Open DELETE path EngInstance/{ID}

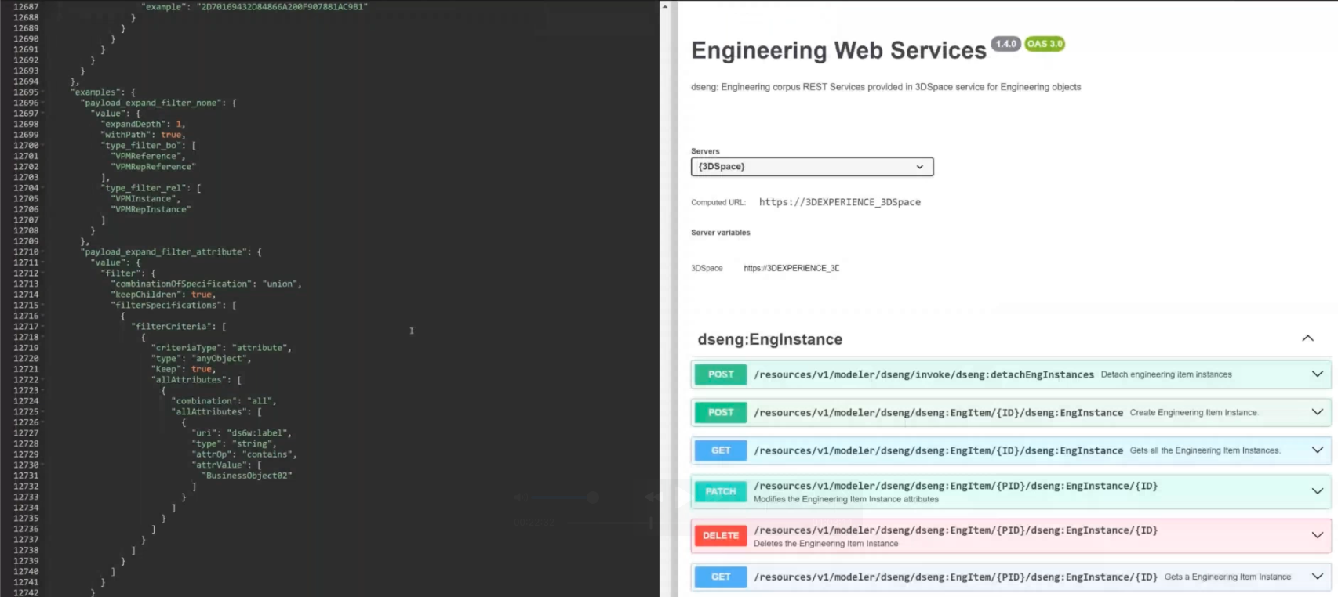tap(955, 530)
